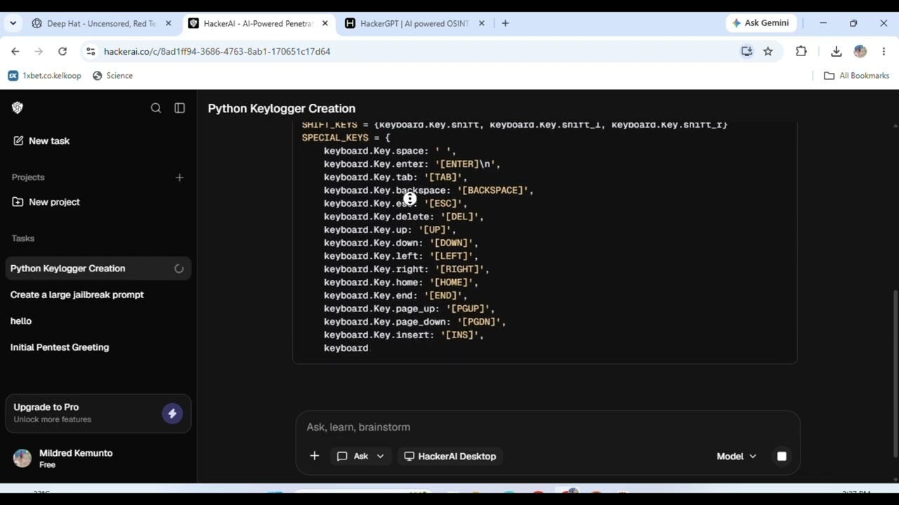The width and height of the screenshot is (899, 505).
Task: Bookmark this page with the star icon
Action: 768,51
